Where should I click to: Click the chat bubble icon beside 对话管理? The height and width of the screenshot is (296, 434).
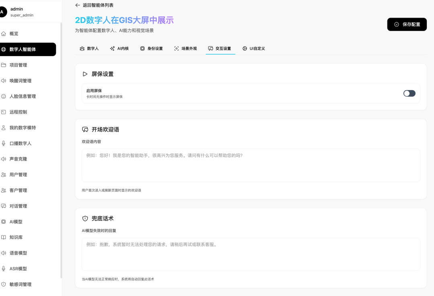click(x=4, y=206)
